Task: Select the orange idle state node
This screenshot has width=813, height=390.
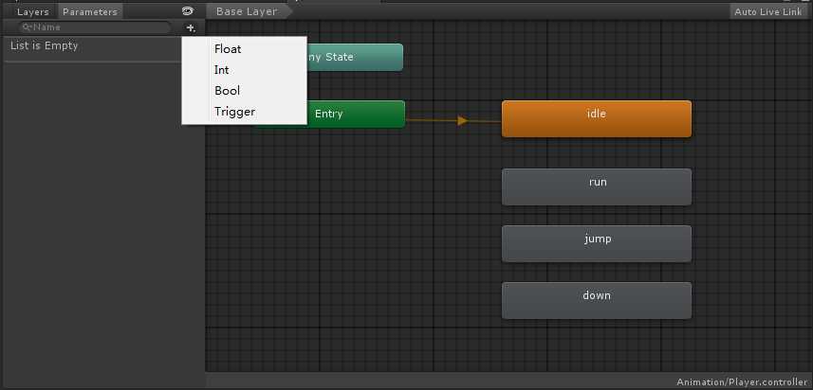Action: [x=597, y=118]
